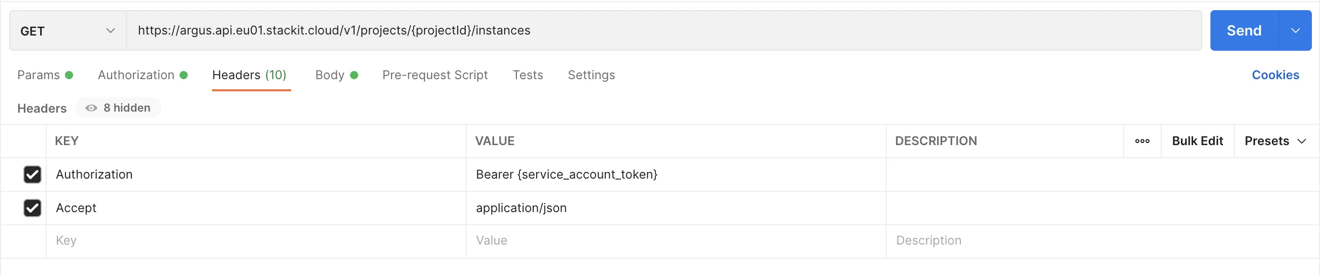The height and width of the screenshot is (275, 1320).
Task: Click the Bulk Edit button
Action: (x=1197, y=141)
